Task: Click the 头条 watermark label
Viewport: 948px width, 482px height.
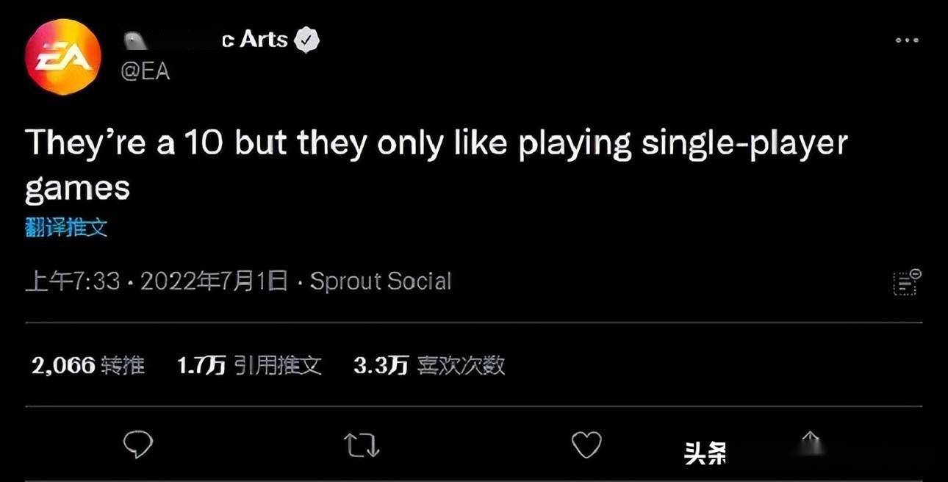Action: coord(705,453)
